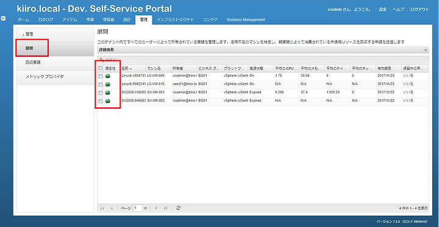Screen dimensions: 439x227
Task: Click the ログアウト link
Action: [419, 9]
